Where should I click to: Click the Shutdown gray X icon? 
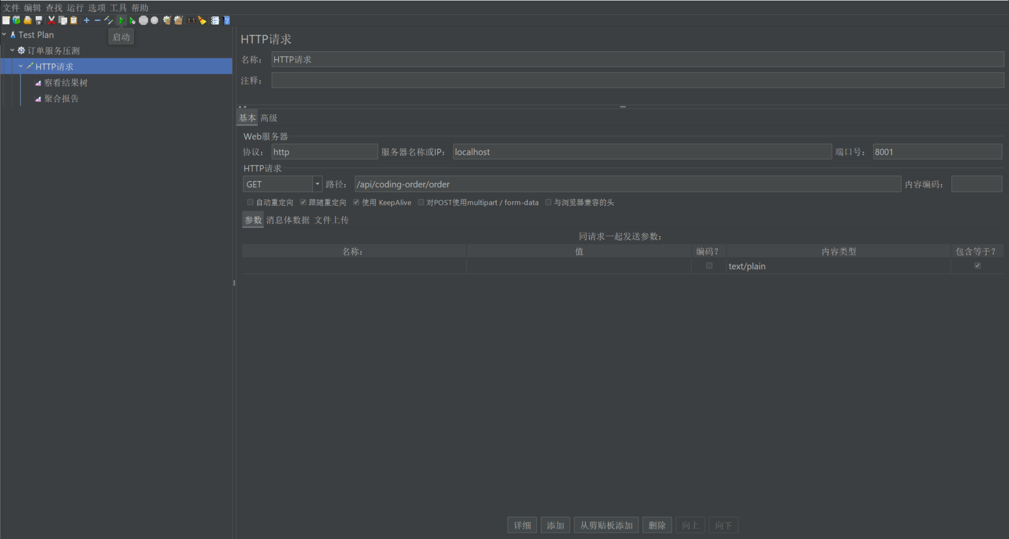155,20
